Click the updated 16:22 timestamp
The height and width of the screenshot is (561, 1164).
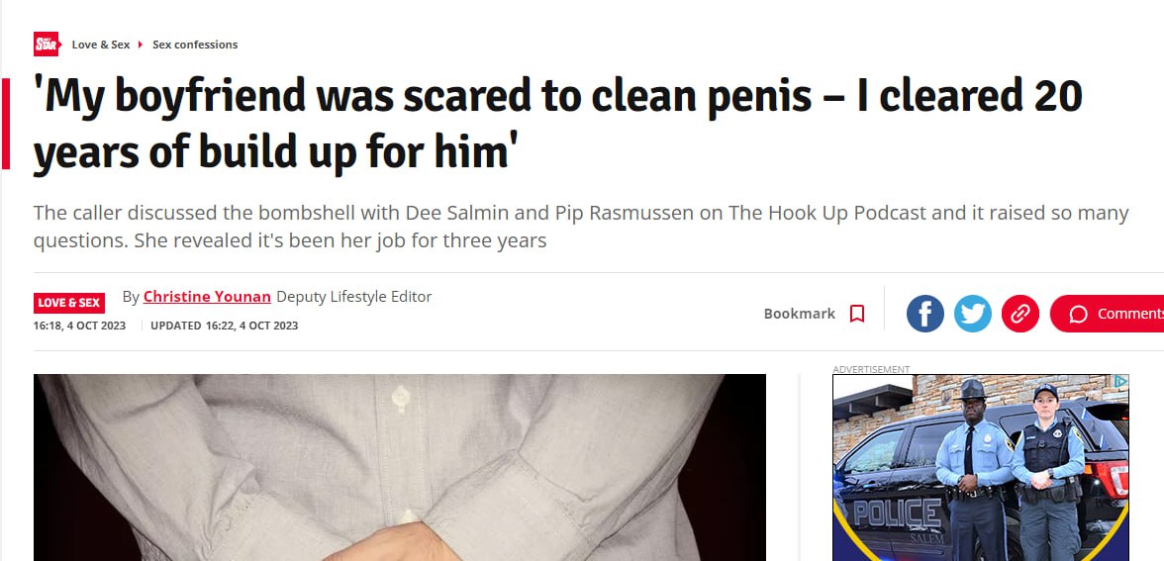[224, 326]
